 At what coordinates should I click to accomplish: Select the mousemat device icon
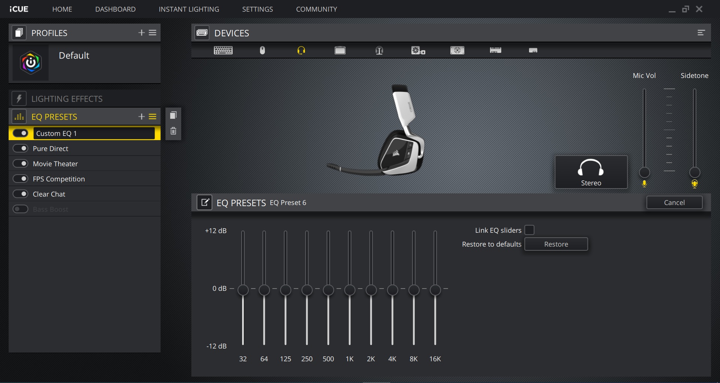[340, 50]
